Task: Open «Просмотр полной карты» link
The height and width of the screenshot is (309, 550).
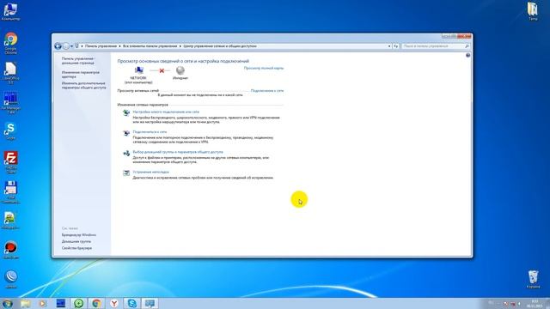Action: pyautogui.click(x=264, y=68)
